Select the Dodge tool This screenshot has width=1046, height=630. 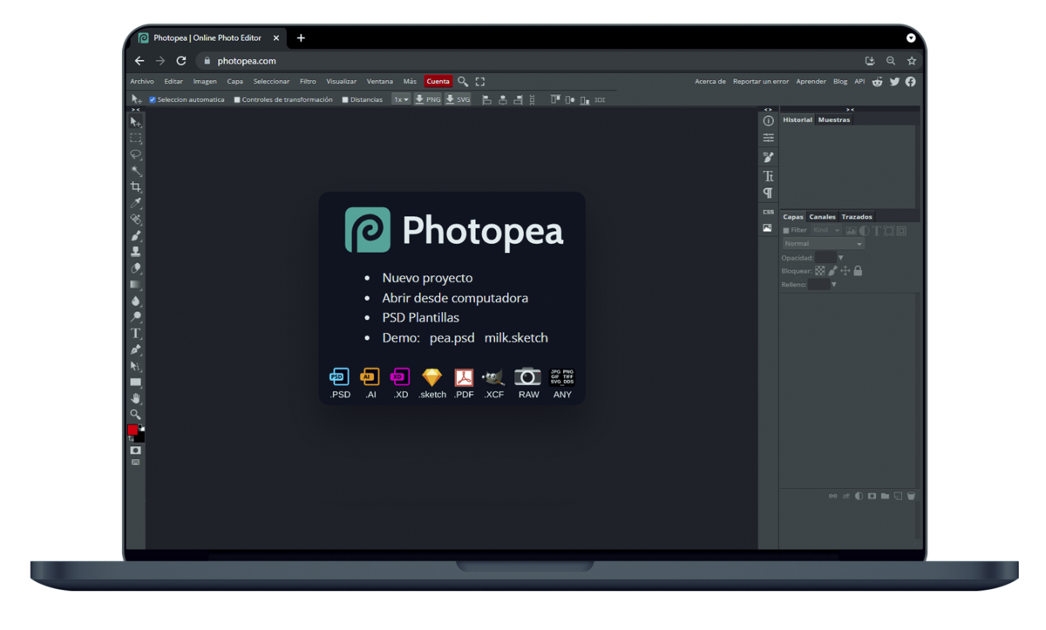[135, 317]
